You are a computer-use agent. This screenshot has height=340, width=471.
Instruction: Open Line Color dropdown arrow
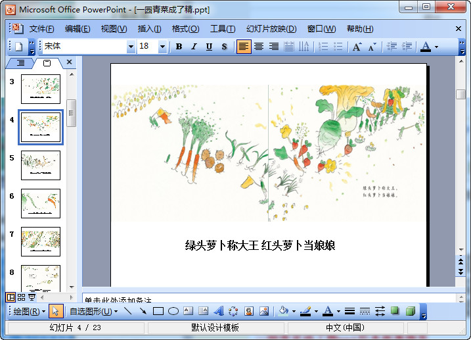tap(317, 312)
